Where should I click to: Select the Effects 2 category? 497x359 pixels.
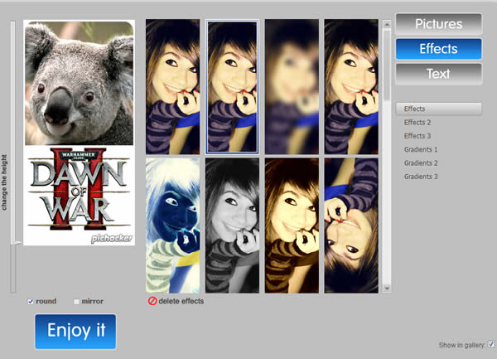pos(417,123)
